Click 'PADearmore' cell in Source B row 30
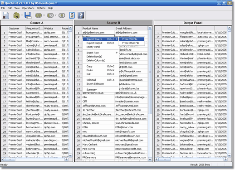The height and width of the screenshot is (170, 235). click(x=98, y=157)
